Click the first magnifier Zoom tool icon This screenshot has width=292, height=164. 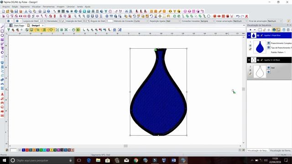(x=75, y=16)
